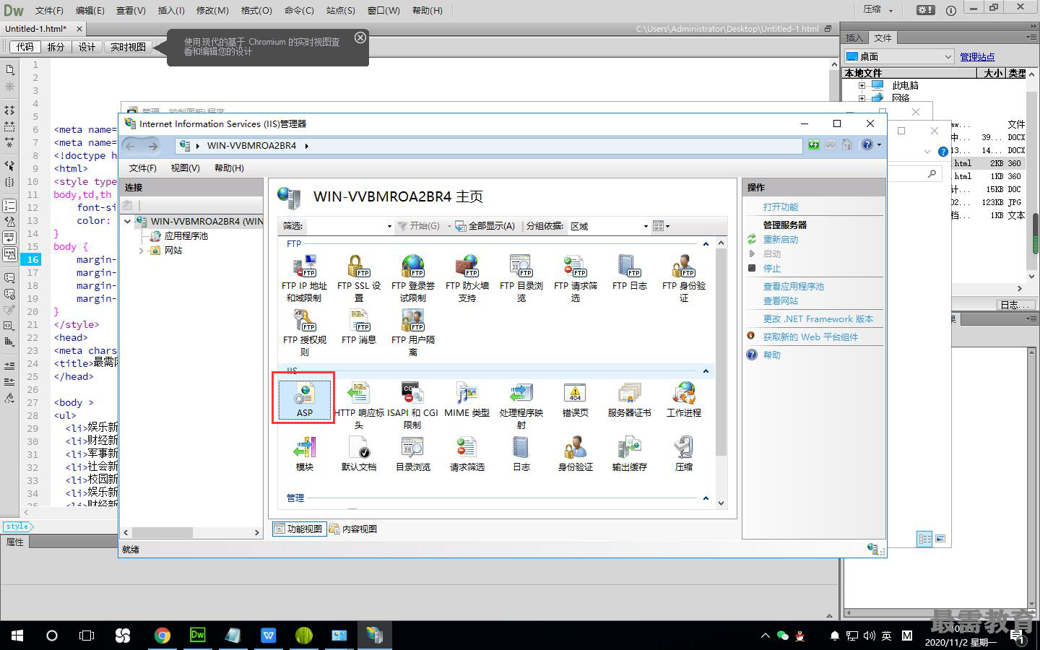Switch Dreamweaver to 拆分 view

(56, 47)
